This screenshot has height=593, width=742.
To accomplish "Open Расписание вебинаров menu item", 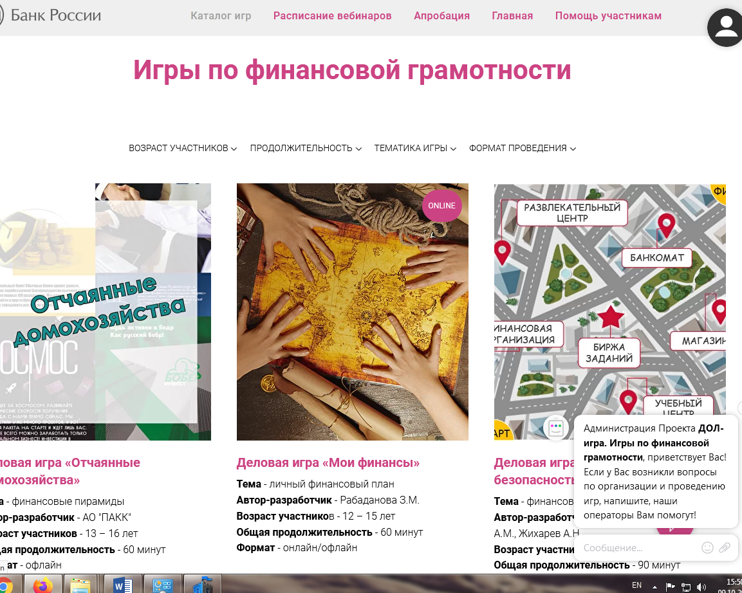I will pos(332,15).
